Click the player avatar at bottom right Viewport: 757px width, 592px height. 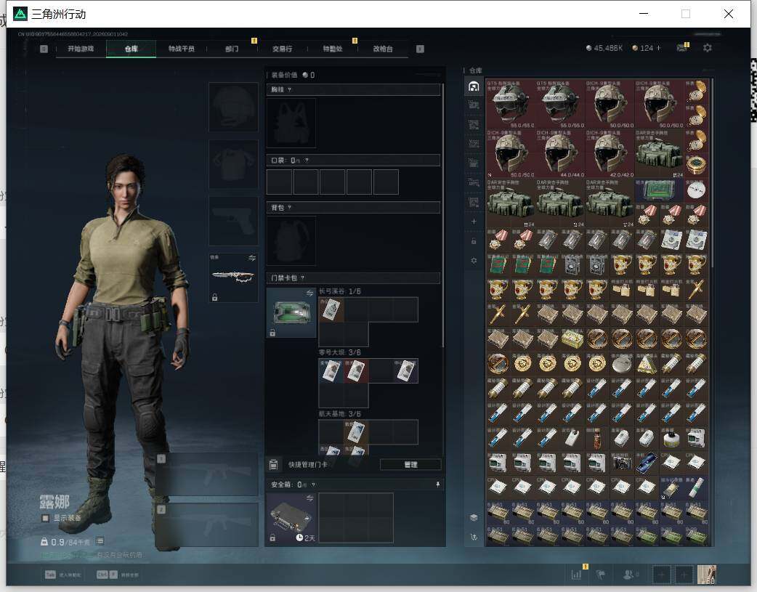coord(707,575)
